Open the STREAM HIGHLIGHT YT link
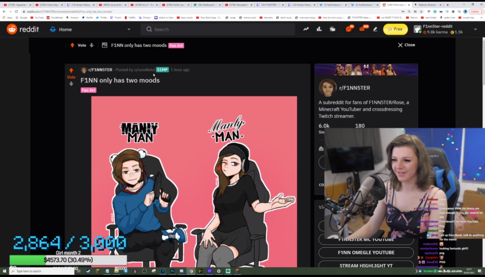Viewport: 485px width, 277px height. pyautogui.click(x=366, y=265)
